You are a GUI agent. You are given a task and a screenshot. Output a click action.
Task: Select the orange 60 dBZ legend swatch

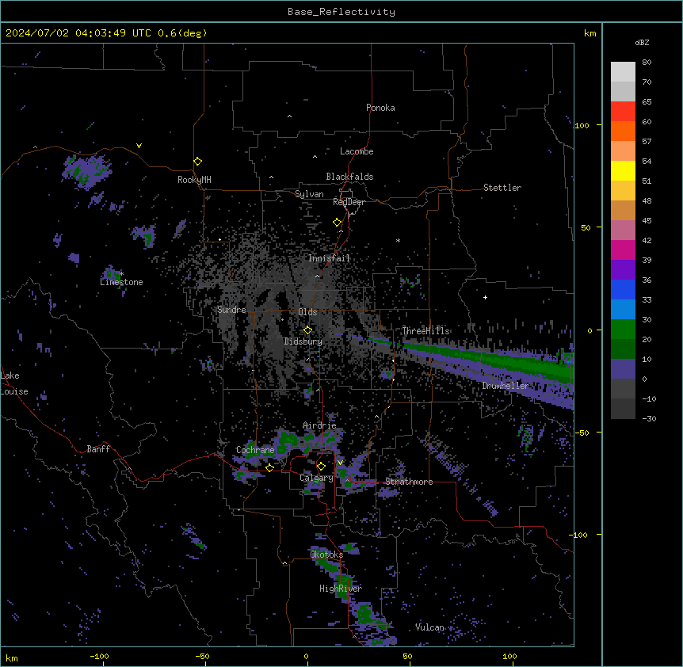[x=623, y=131]
